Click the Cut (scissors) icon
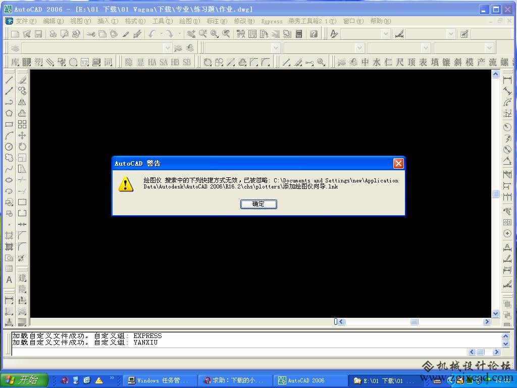 click(91, 34)
